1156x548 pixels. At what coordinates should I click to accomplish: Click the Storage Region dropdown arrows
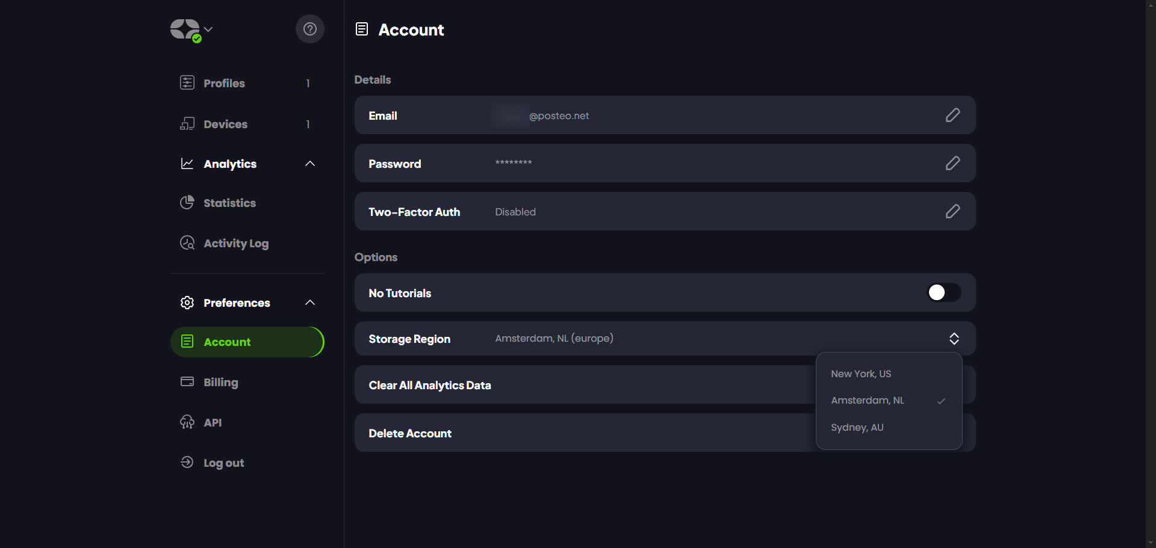coord(954,339)
